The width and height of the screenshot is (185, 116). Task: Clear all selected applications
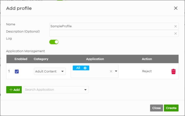[111, 71]
